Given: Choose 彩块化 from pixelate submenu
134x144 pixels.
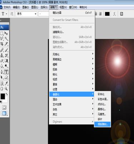Looking at the screenshot, I should [103, 94].
